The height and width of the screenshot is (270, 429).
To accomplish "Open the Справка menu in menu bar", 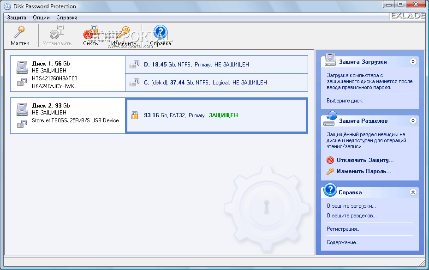I will 67,18.
